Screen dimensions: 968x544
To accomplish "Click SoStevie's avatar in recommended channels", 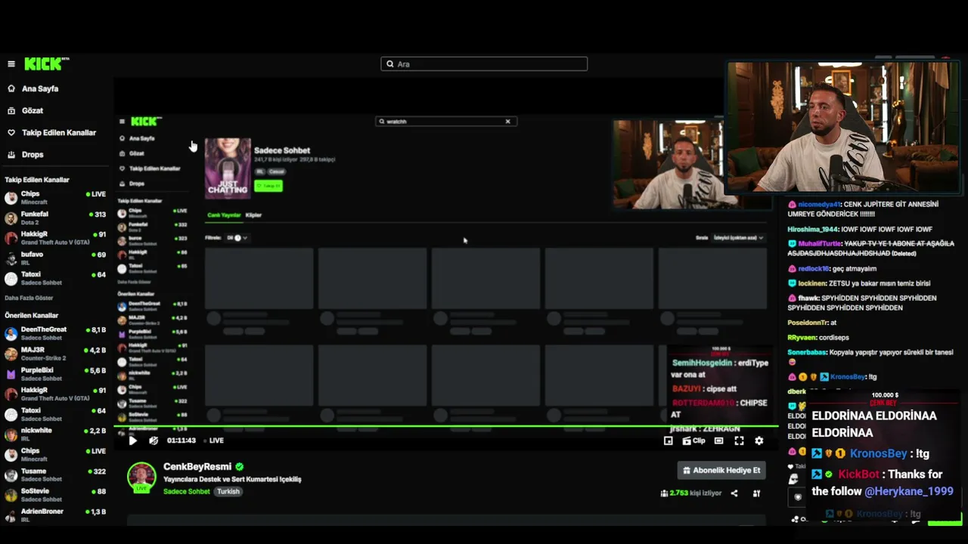I will 11,496.
